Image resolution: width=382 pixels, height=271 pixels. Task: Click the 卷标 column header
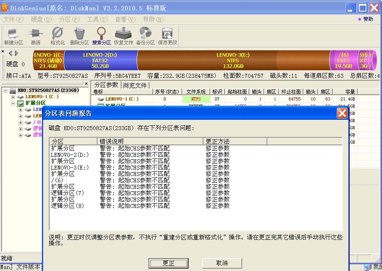pyautogui.click(x=122, y=92)
